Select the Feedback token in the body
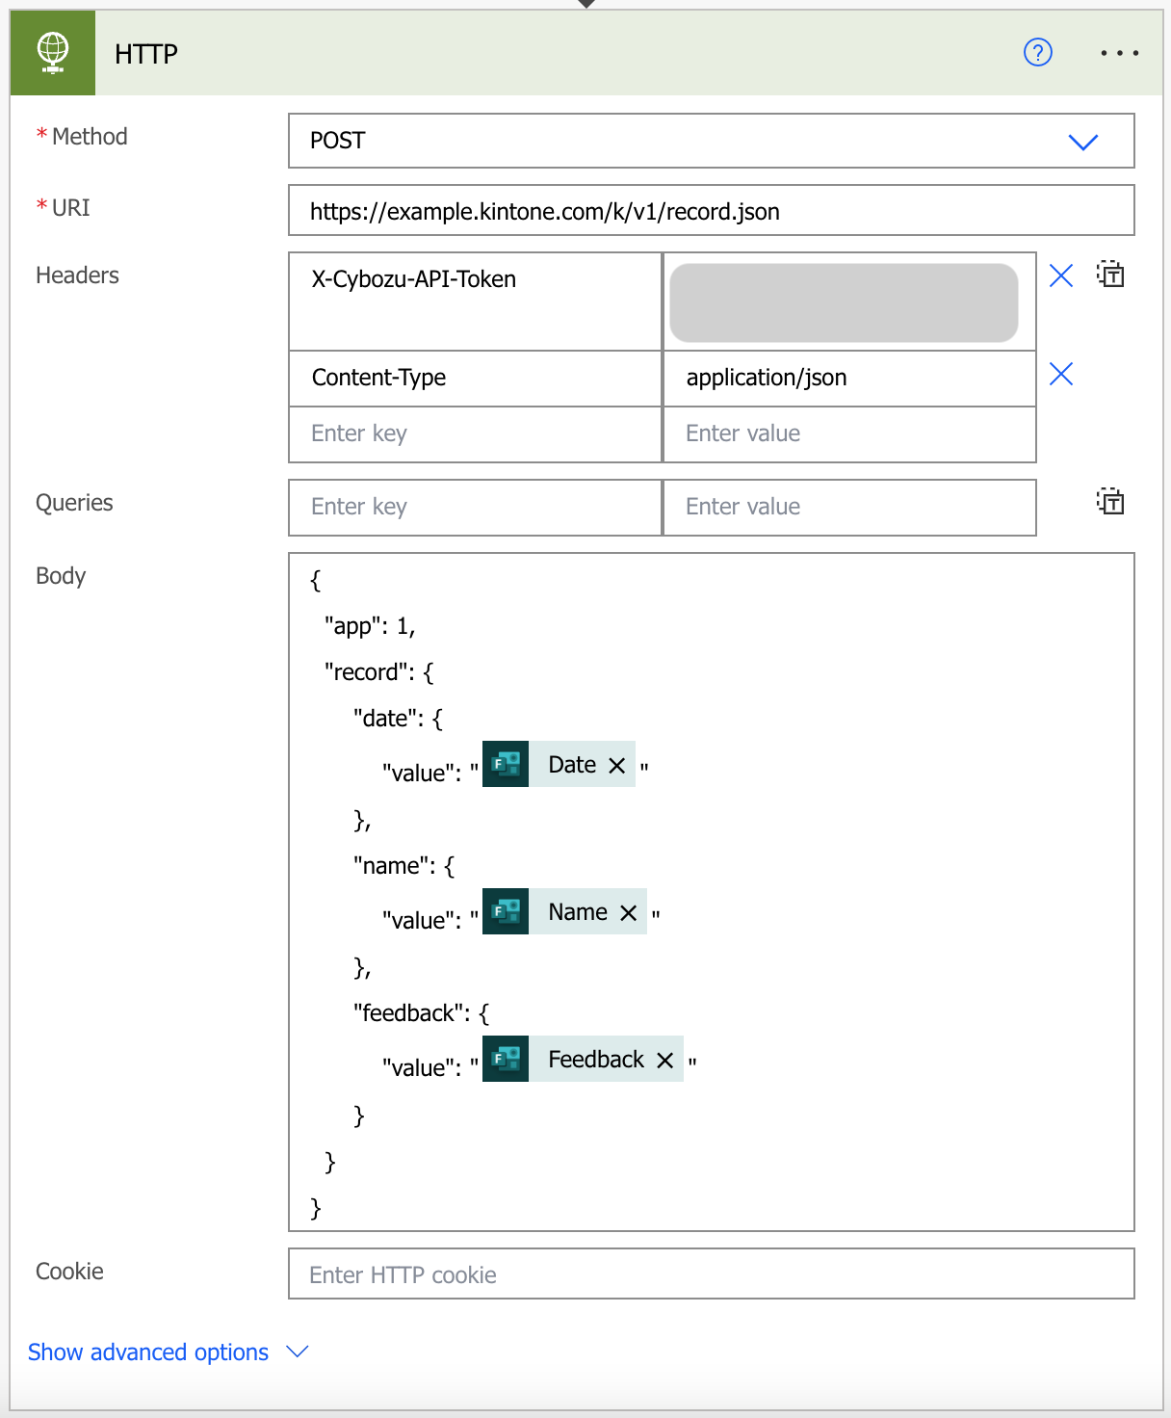 [583, 1059]
